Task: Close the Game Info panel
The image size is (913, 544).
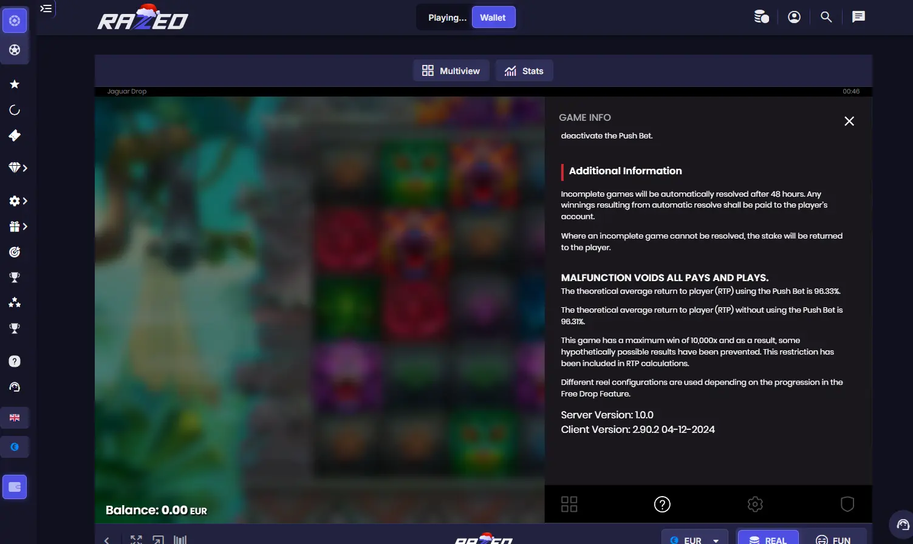Action: pos(849,121)
